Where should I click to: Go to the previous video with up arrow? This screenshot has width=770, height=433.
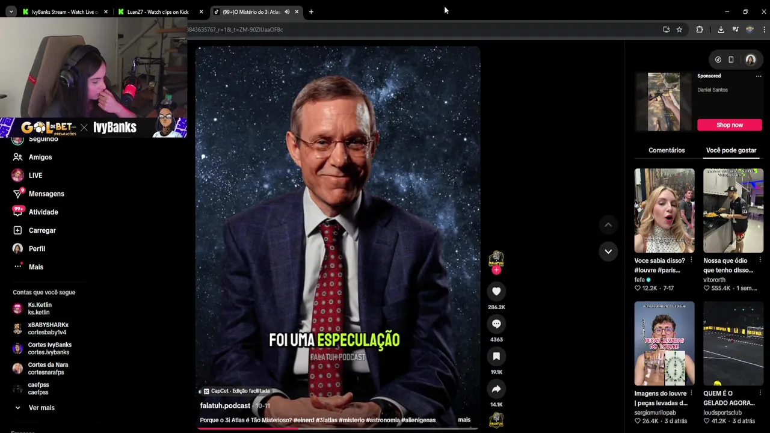pyautogui.click(x=608, y=225)
